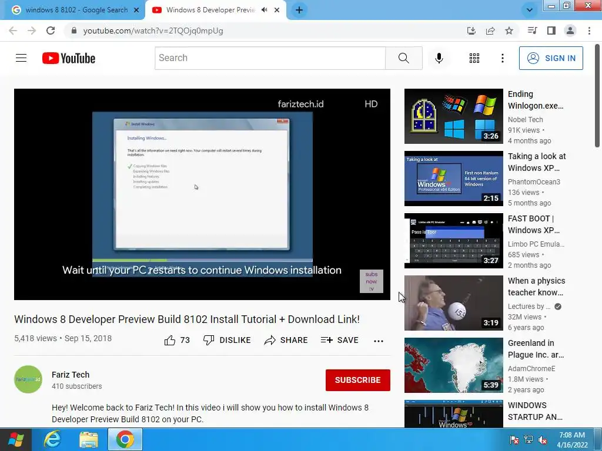View site info lock icon

click(74, 31)
